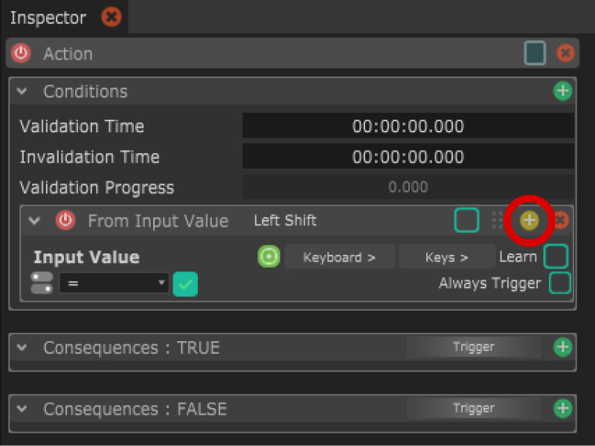This screenshot has height=446, width=595.
Task: Remove the Action with its red X
Action: click(565, 54)
